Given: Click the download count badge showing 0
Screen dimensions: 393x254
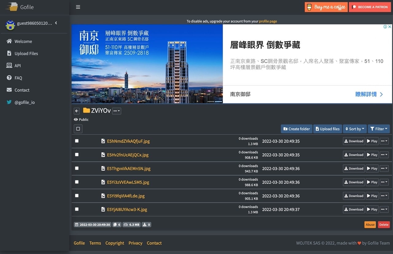Looking at the screenshot, I should tap(146, 225).
